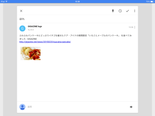
Task: Mark the email done with the checkmark
Action: [127, 11]
